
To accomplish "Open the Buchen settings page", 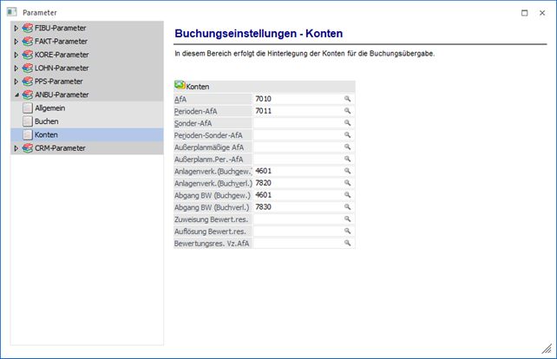I will (x=46, y=121).
